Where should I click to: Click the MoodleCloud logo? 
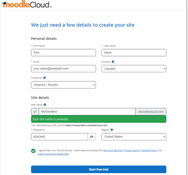click(27, 4)
